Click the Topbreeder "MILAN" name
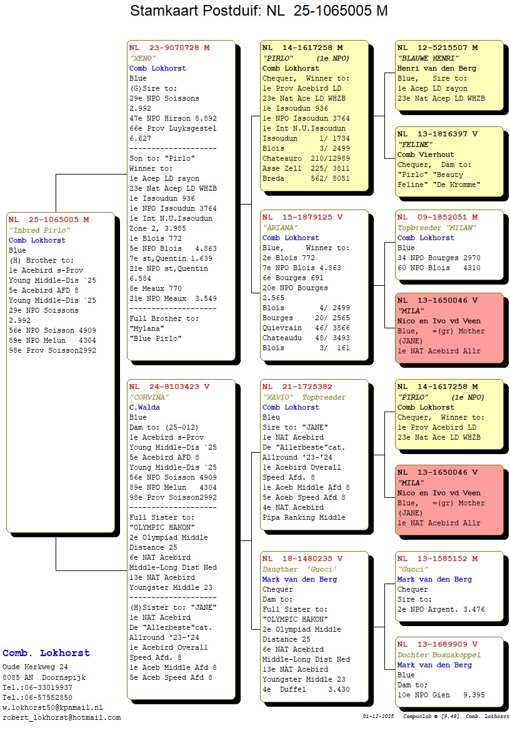The width and height of the screenshot is (510, 733). pos(437,228)
